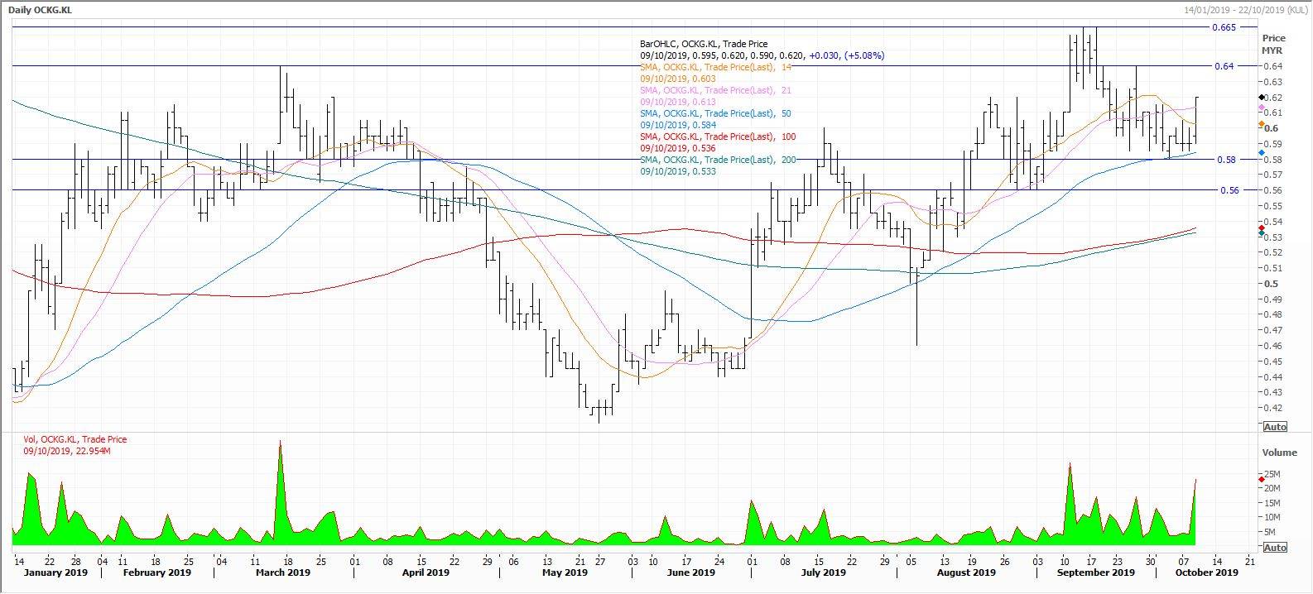Select the 0.665 horizontal line label
The width and height of the screenshot is (1313, 594).
pyautogui.click(x=1223, y=27)
